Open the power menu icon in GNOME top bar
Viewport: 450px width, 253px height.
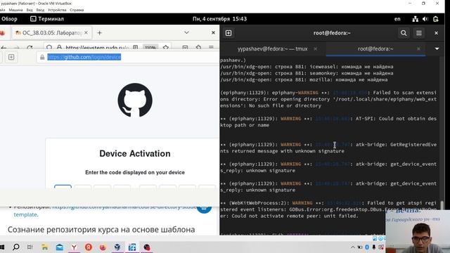click(436, 19)
